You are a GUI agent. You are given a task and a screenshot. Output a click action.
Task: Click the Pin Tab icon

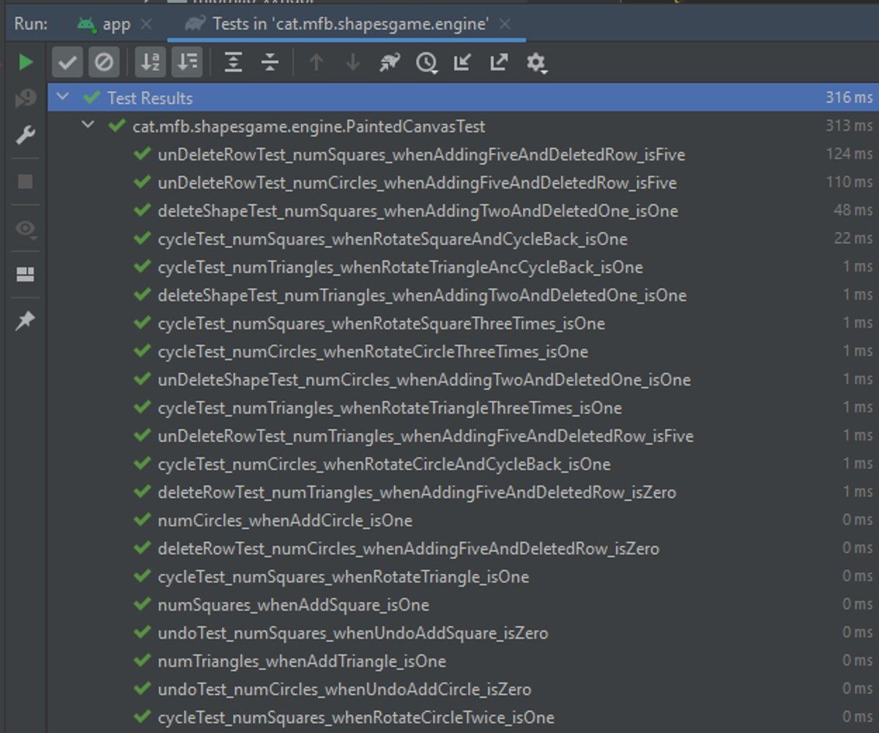tap(26, 321)
